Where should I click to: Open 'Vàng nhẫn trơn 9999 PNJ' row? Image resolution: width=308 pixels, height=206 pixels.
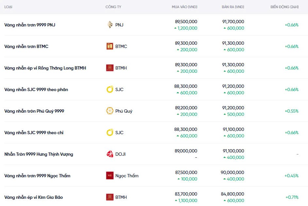pos(30,25)
